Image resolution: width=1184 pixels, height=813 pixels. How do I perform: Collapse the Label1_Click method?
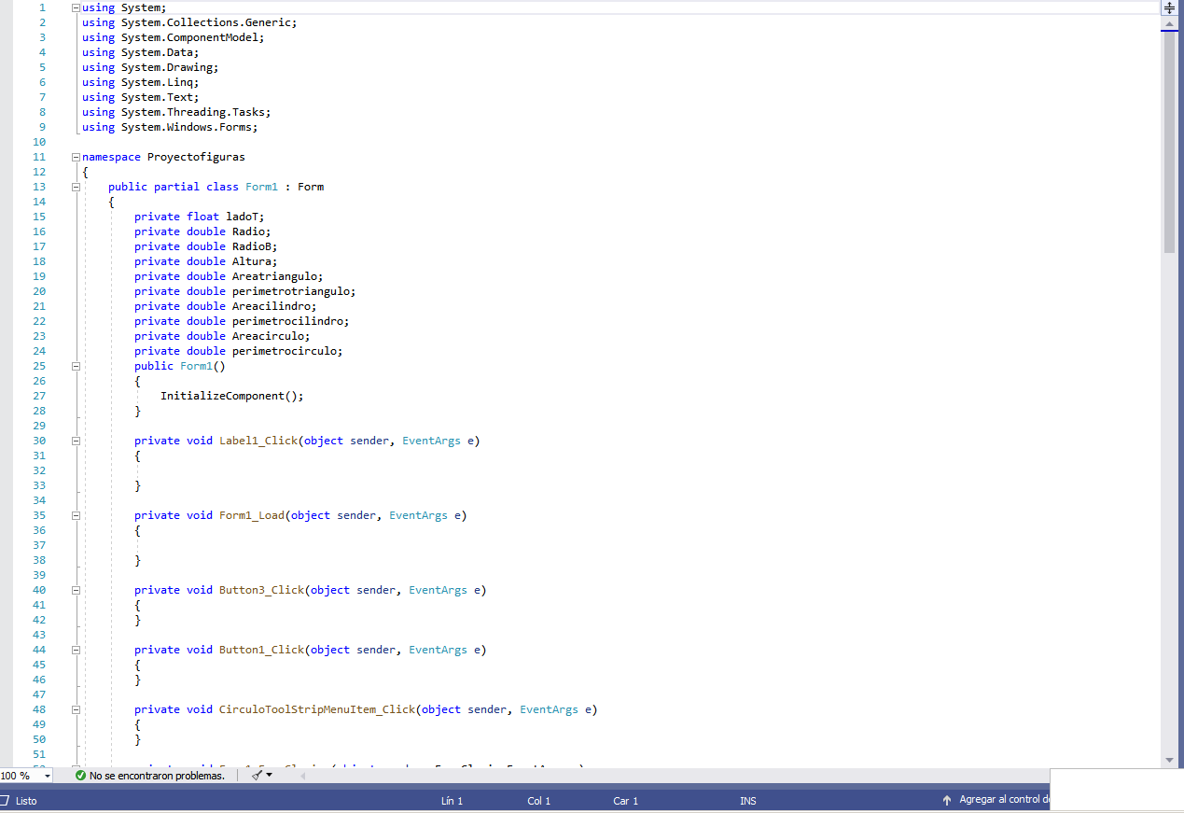point(76,441)
